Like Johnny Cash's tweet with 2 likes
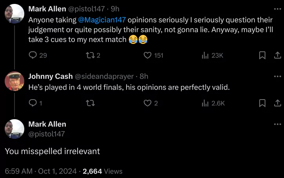Screen dimensions: 284x178 (x=147, y=103)
